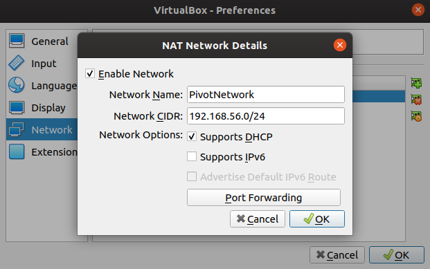This screenshot has width=430, height=269.
Task: Confirm NAT Network Details with OK
Action: [x=317, y=219]
